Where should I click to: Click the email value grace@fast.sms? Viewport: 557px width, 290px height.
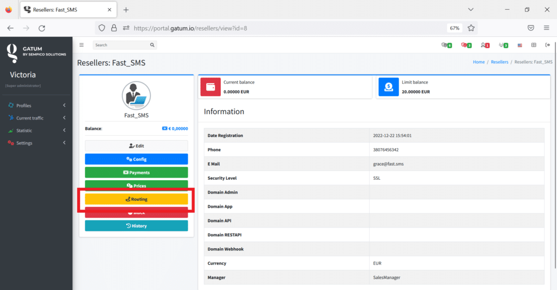pos(388,164)
